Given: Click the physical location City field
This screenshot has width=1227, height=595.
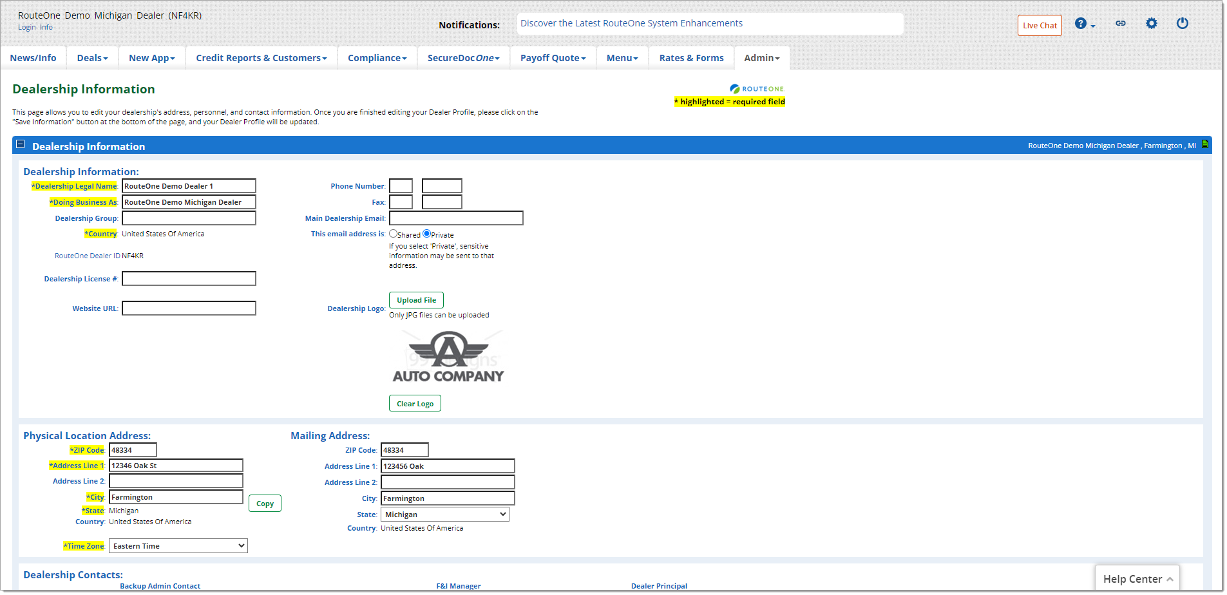Looking at the screenshot, I should [176, 497].
